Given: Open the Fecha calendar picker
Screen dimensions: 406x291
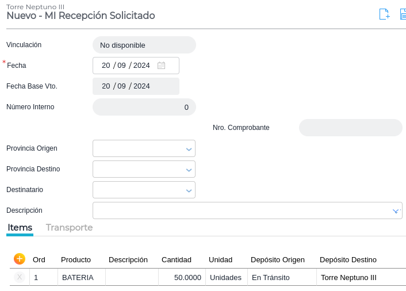Looking at the screenshot, I should [x=161, y=66].
